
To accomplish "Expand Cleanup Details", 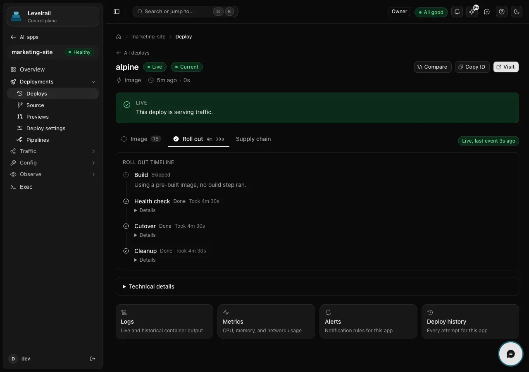I will (145, 260).
